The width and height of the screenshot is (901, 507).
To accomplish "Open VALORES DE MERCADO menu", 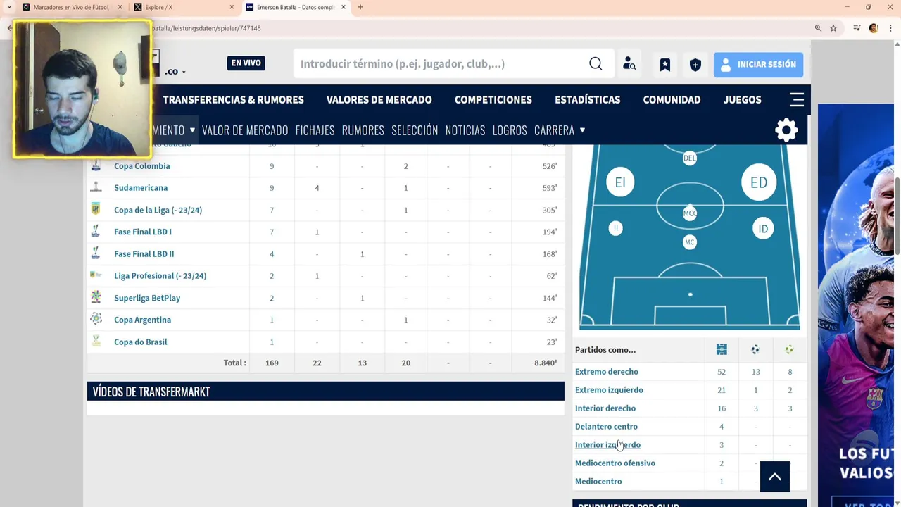I will click(379, 99).
